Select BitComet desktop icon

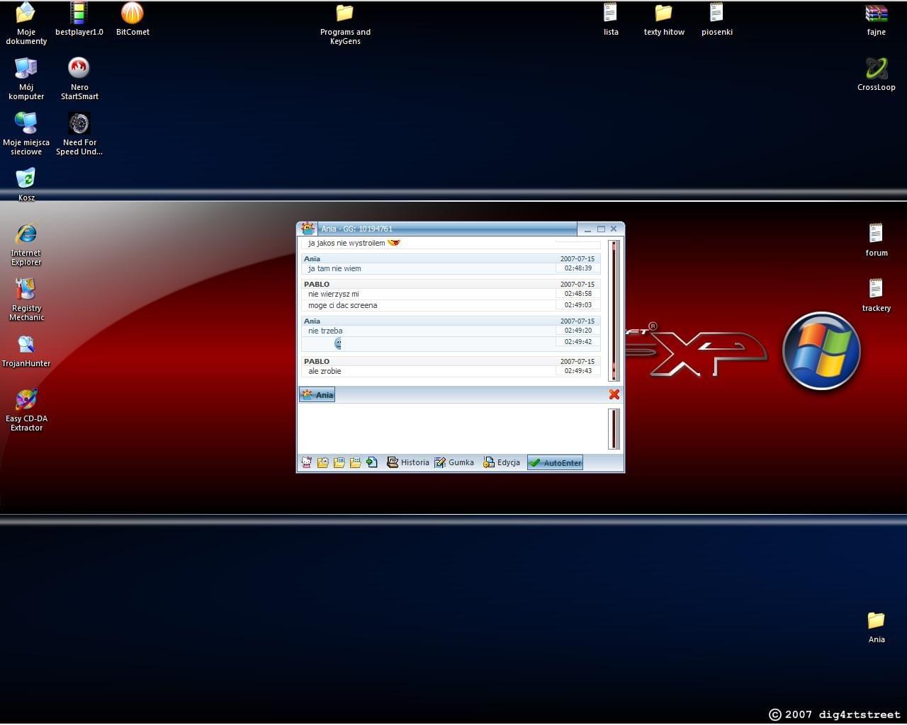pos(133,19)
